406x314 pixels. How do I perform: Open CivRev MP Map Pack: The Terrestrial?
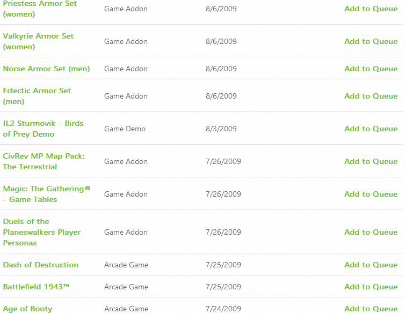44,161
